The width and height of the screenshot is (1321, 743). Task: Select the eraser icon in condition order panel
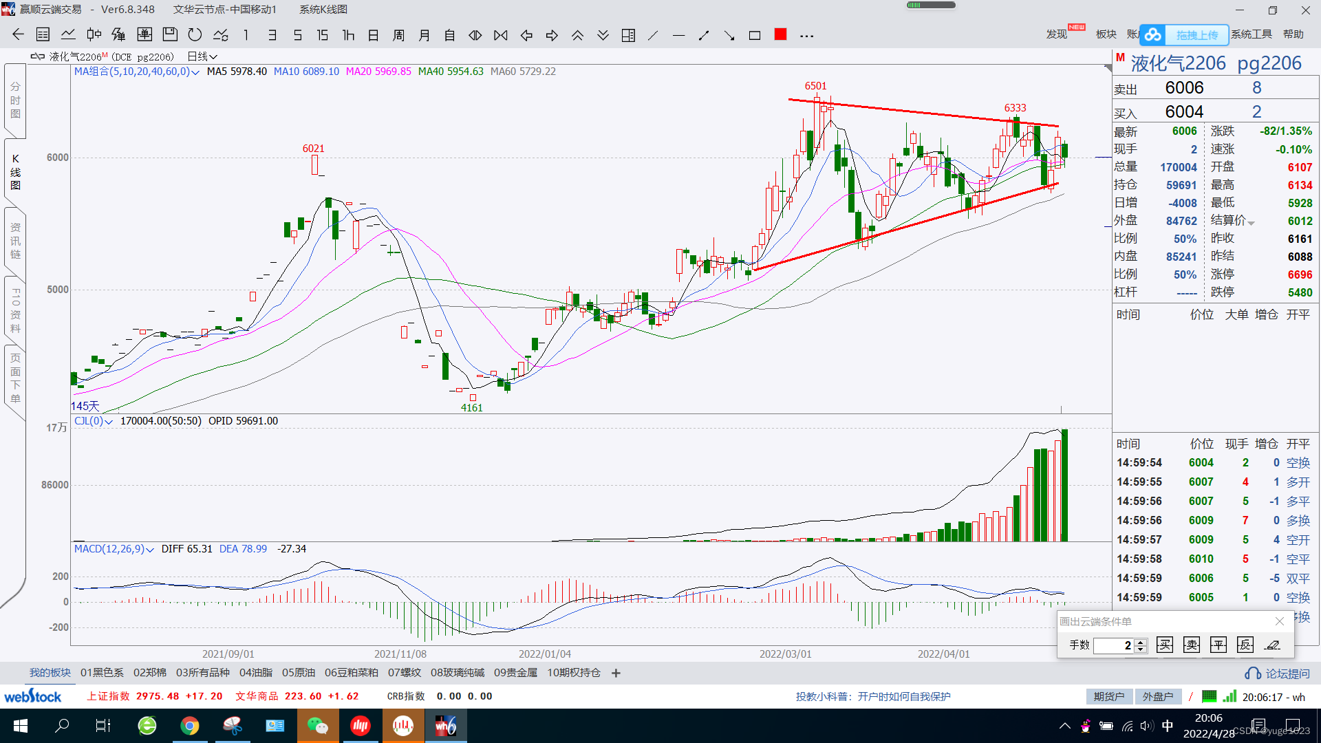tap(1272, 645)
